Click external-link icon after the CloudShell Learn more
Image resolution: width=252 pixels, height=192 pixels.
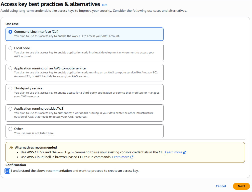point(132,157)
